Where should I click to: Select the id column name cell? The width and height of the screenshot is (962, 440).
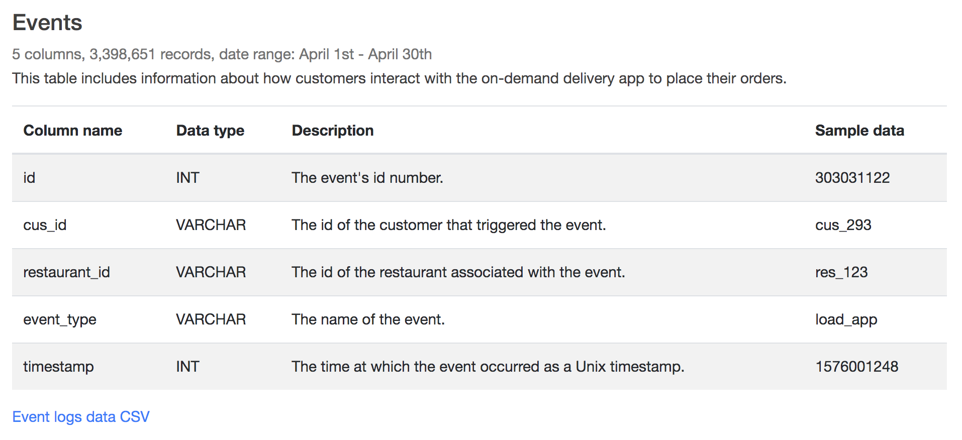(x=29, y=178)
